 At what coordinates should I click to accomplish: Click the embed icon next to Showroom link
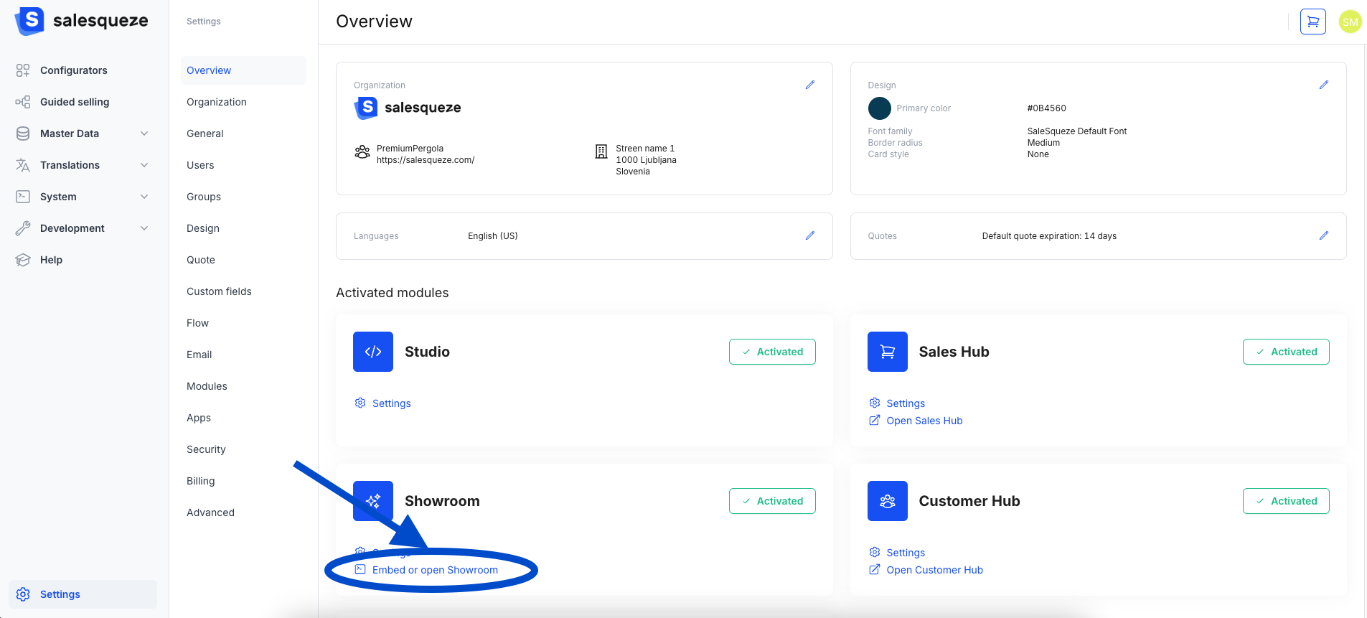[x=360, y=569]
